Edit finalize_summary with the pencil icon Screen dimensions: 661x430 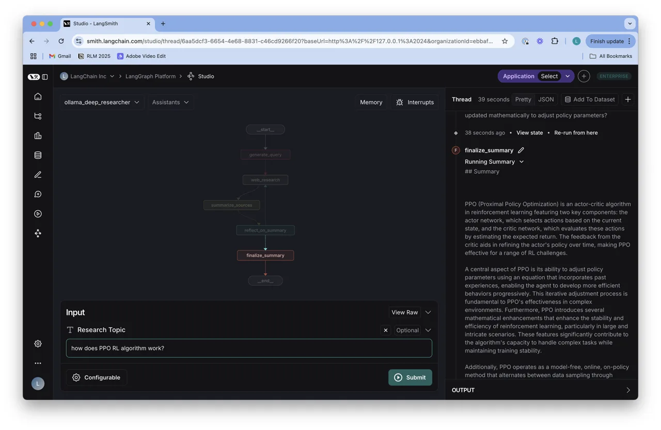pyautogui.click(x=521, y=151)
